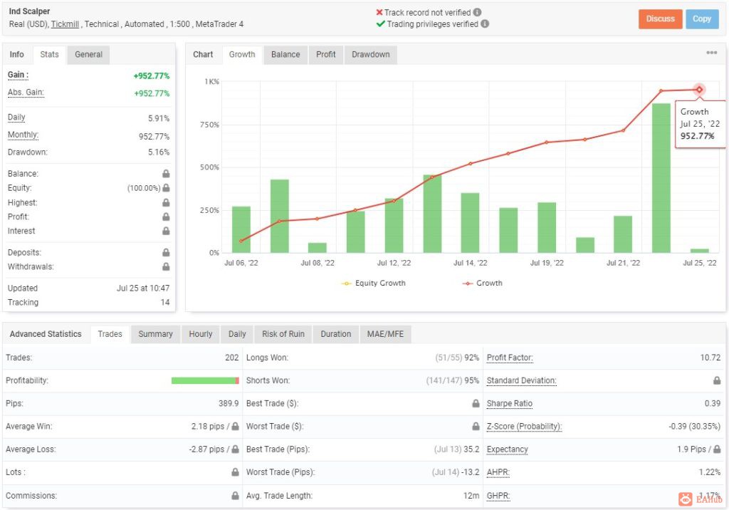Open the chart options three-dot menu
The image size is (729, 510).
711,53
